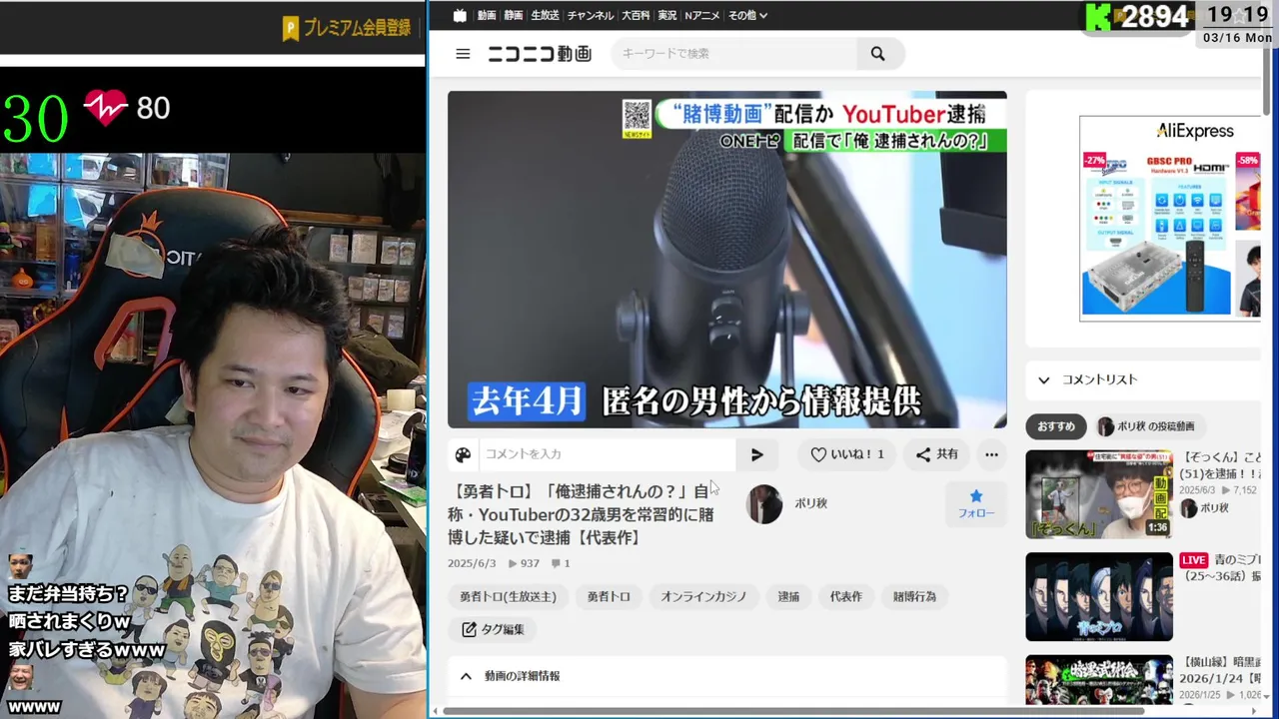Click the 共有 share button
The height and width of the screenshot is (719, 1279).
click(x=937, y=454)
